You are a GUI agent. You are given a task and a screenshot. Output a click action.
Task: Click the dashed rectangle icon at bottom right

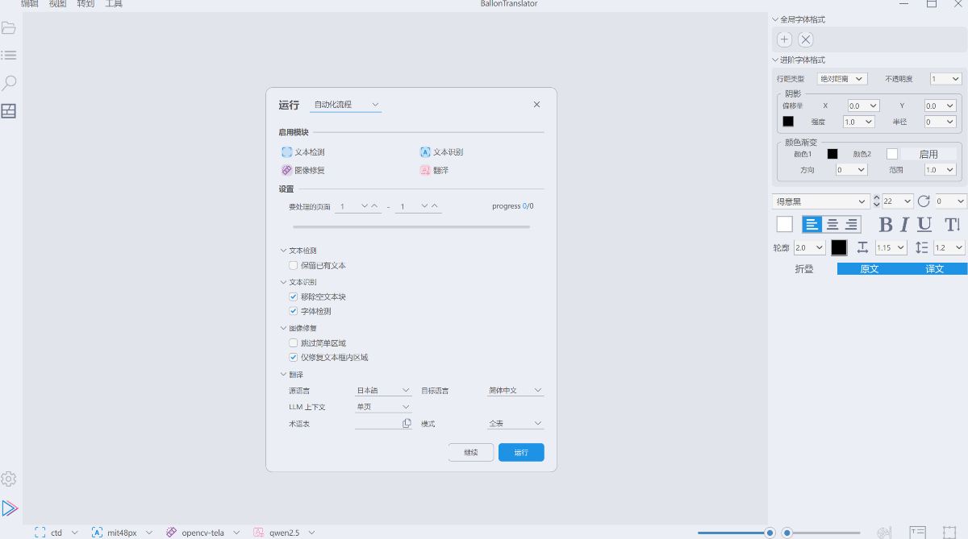click(949, 533)
